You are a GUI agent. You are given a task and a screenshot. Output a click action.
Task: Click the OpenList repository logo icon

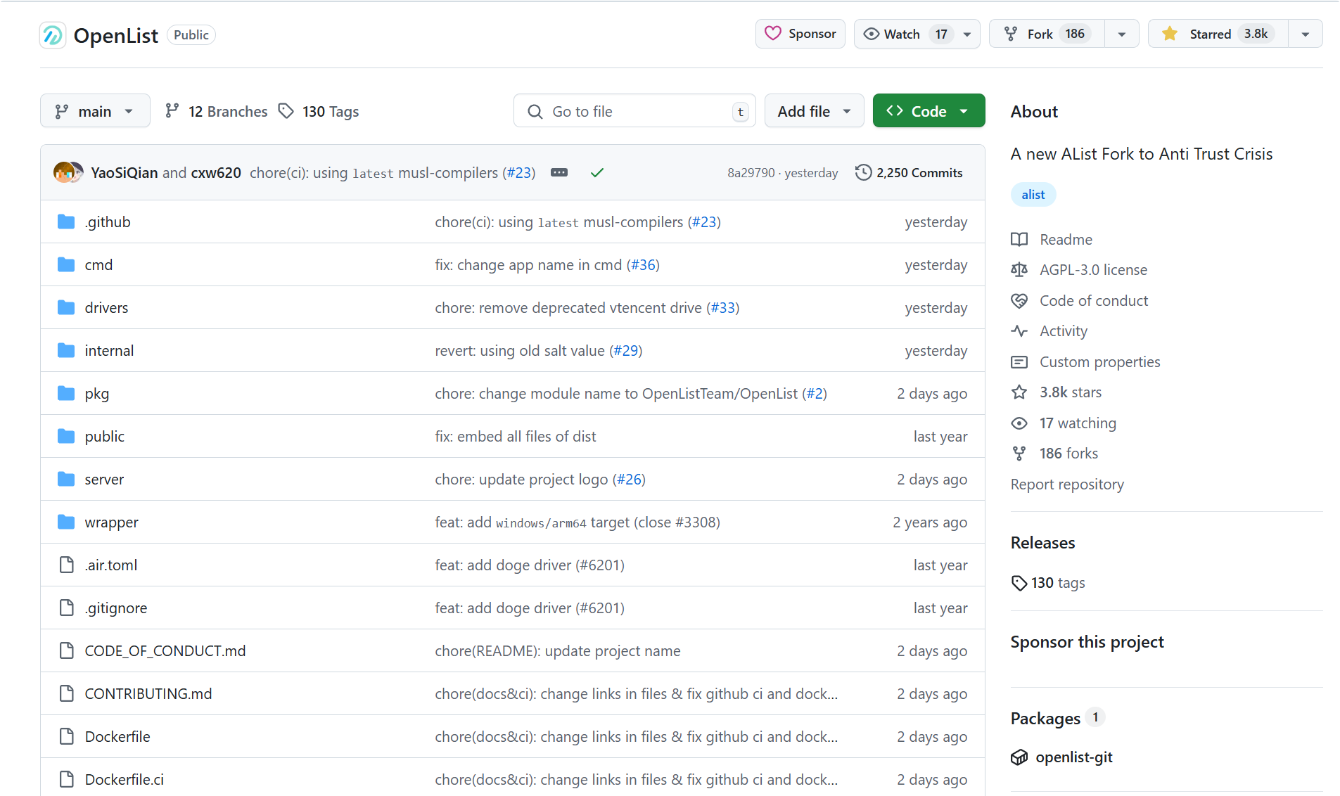pos(53,35)
